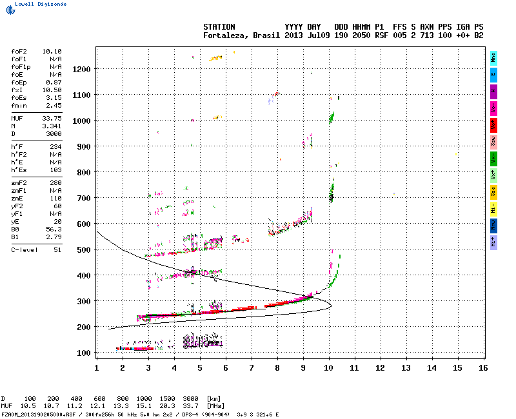Click the C-level value 51
This screenshot has height=419, width=516.
pos(57,250)
